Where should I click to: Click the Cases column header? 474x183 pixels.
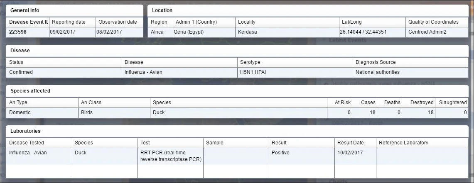[365, 102]
